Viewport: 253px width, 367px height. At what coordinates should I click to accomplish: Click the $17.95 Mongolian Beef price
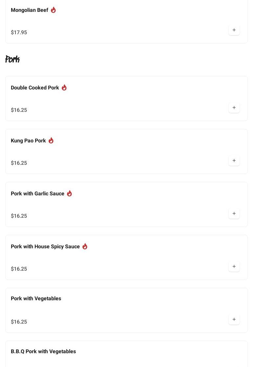pyautogui.click(x=19, y=33)
